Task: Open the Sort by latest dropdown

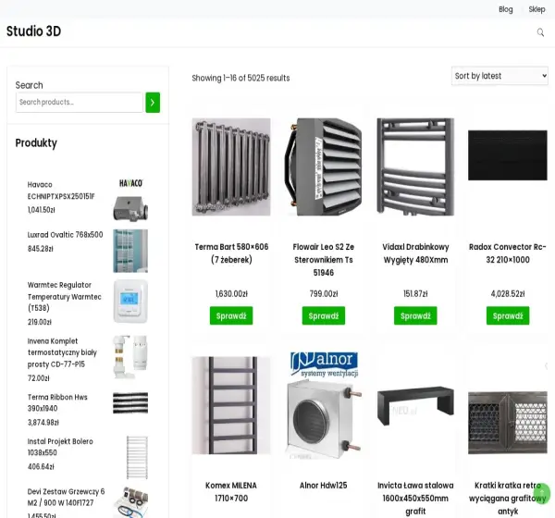Action: [499, 76]
